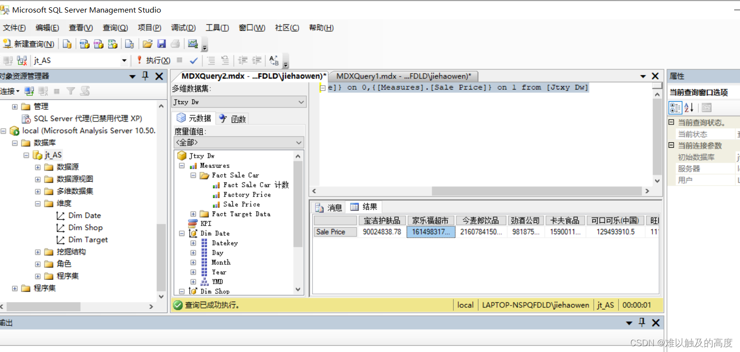
Task: Select Dim Date under Dimensions
Action: point(84,215)
